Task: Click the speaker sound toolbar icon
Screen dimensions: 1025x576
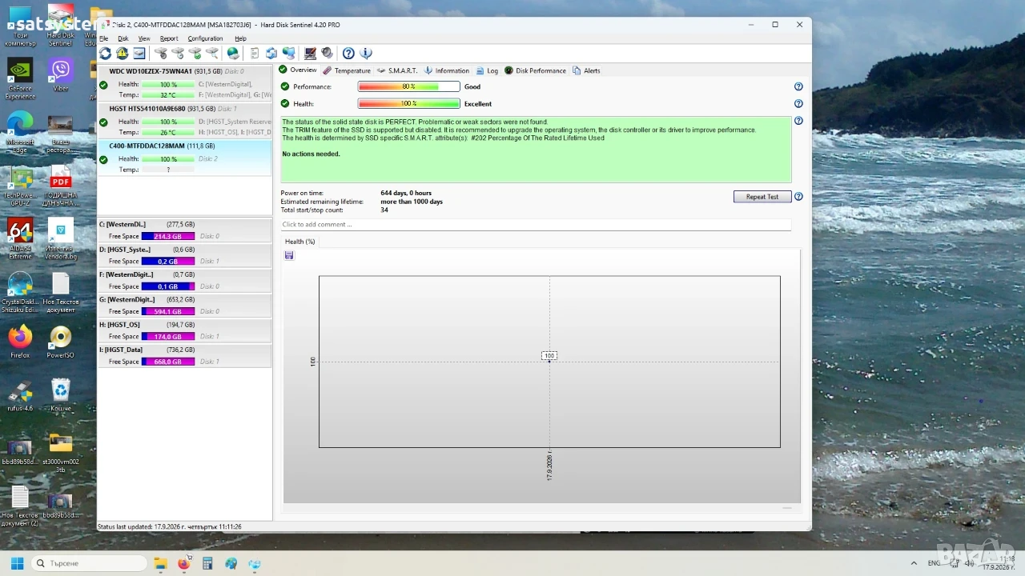Action: click(328, 54)
